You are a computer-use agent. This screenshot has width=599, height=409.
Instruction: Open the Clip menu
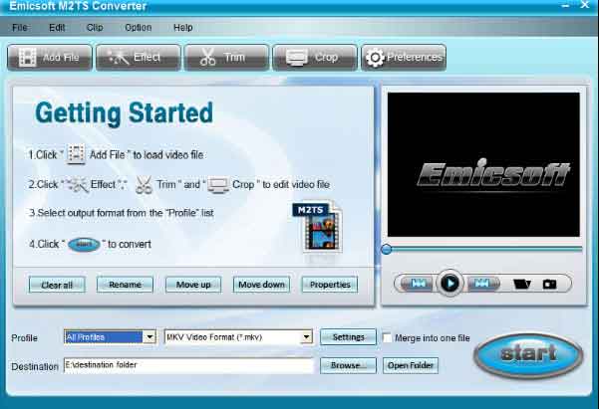(x=95, y=28)
